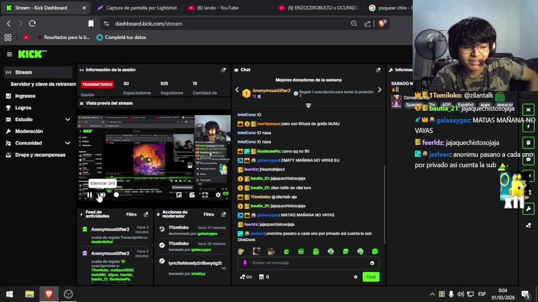The height and width of the screenshot is (302, 538).
Task: Switch to Captura de pantalla por Lightshot tab
Action: pyautogui.click(x=136, y=8)
